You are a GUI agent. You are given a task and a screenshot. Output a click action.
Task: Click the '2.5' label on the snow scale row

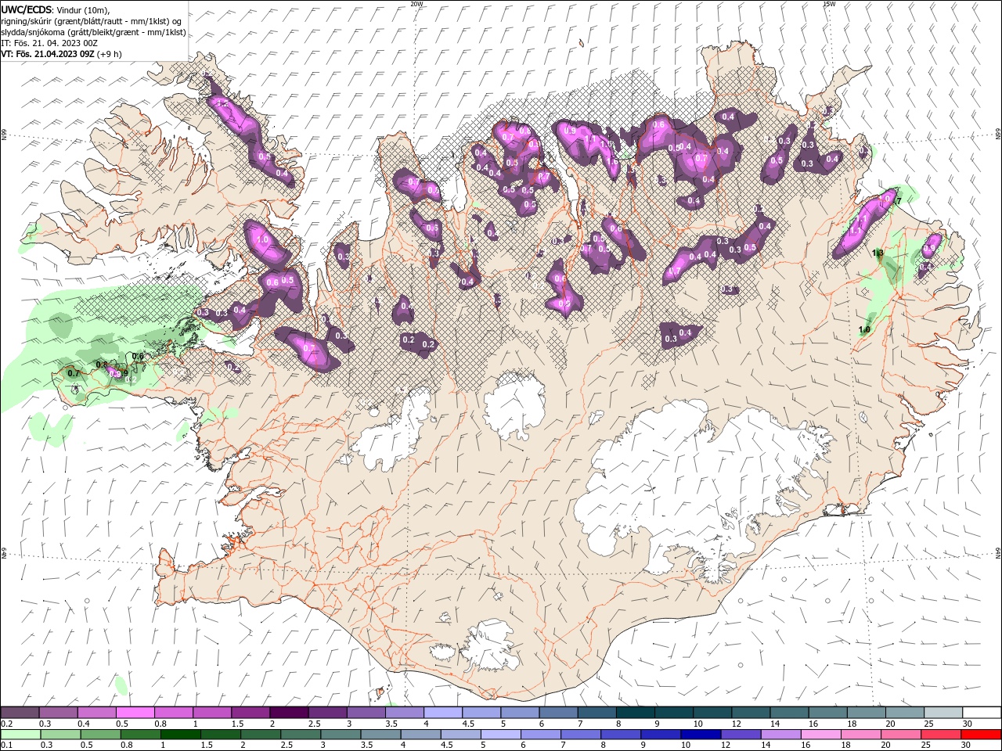pos(314,724)
